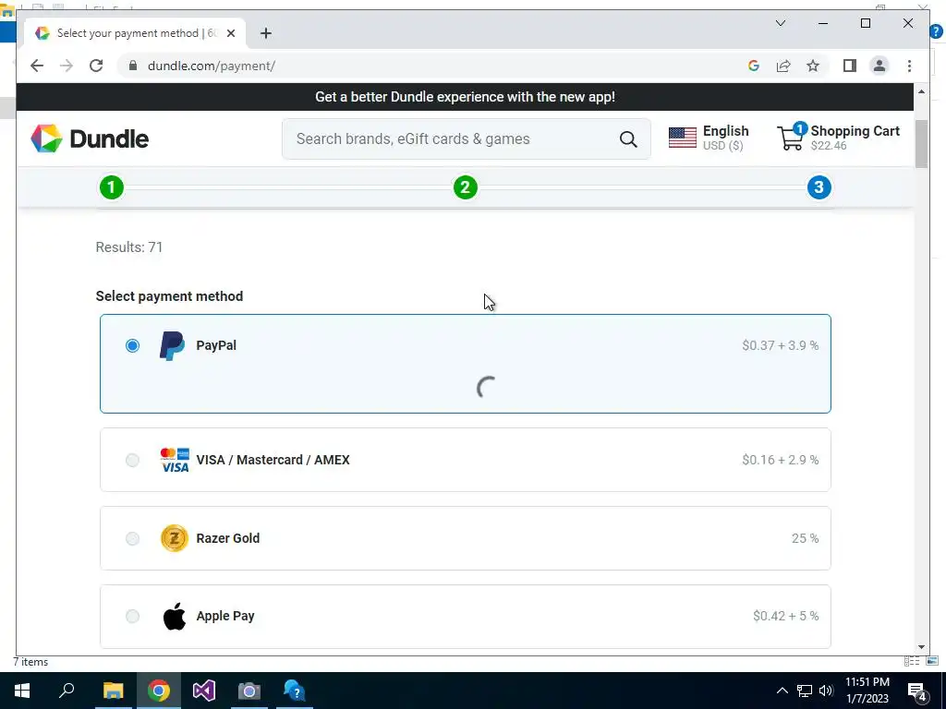Screen dimensions: 946x709
Task: Bookmark this page with star icon
Action: [813, 66]
